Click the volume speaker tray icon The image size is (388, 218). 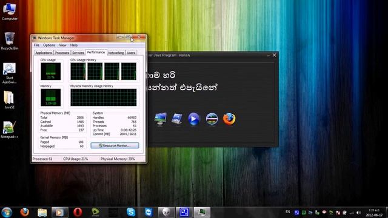(x=358, y=213)
